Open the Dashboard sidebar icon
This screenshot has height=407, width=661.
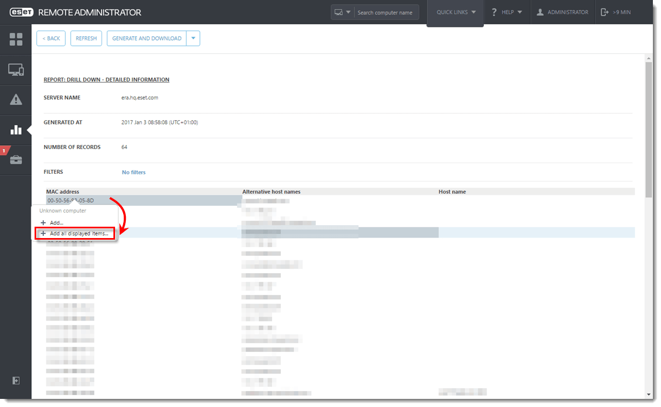(x=16, y=39)
